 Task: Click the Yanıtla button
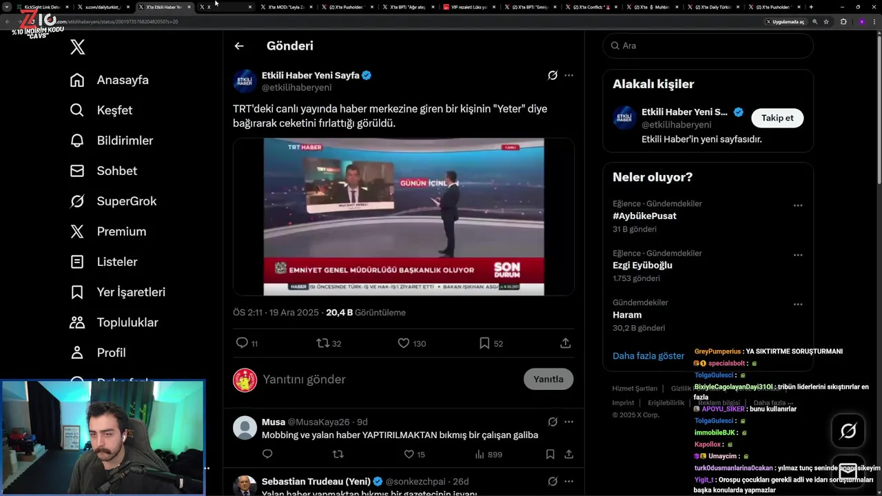[x=548, y=379]
